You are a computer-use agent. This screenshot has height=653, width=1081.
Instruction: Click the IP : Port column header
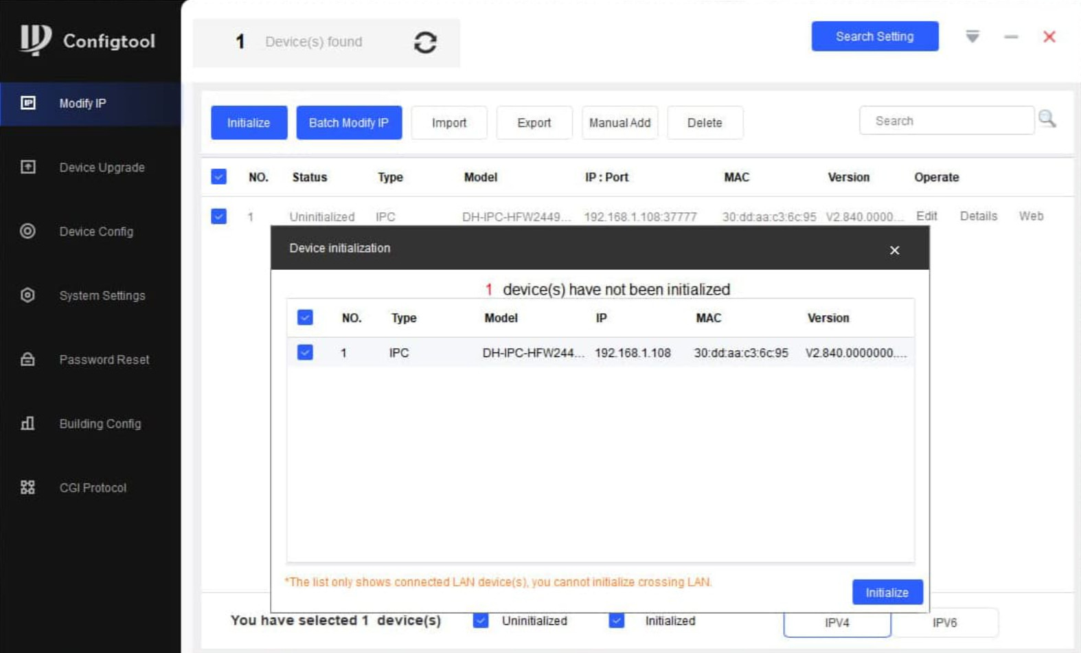(x=606, y=177)
